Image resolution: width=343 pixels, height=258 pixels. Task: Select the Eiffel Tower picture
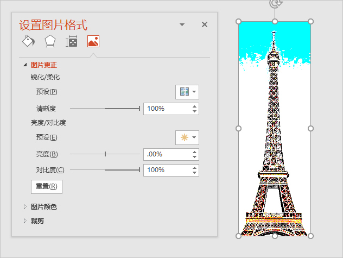tap(275, 129)
